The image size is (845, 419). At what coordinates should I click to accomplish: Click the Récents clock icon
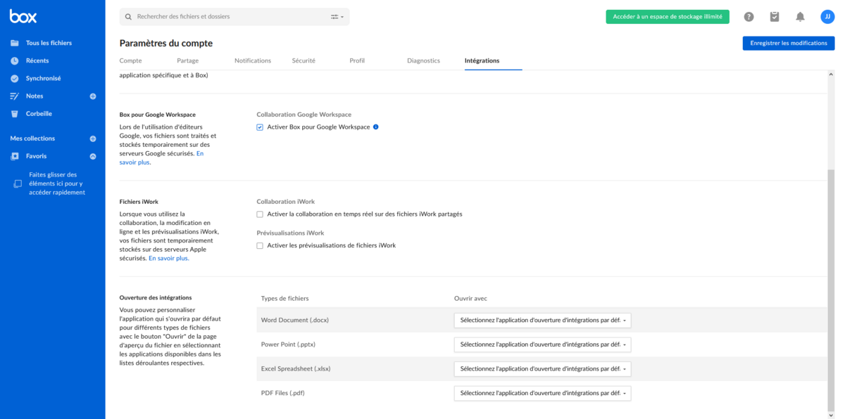15,60
